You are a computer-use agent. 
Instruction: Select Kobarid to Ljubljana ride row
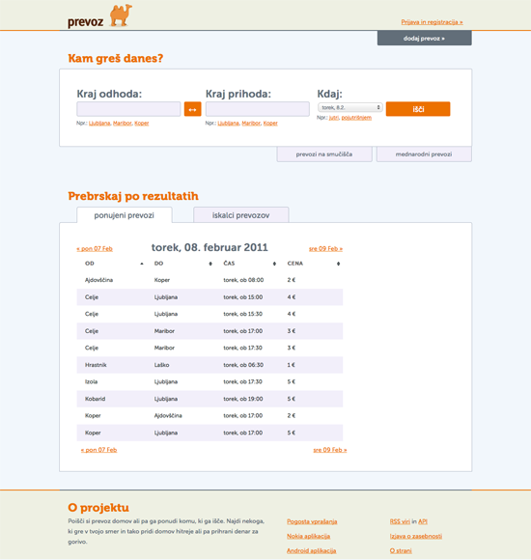click(x=210, y=399)
